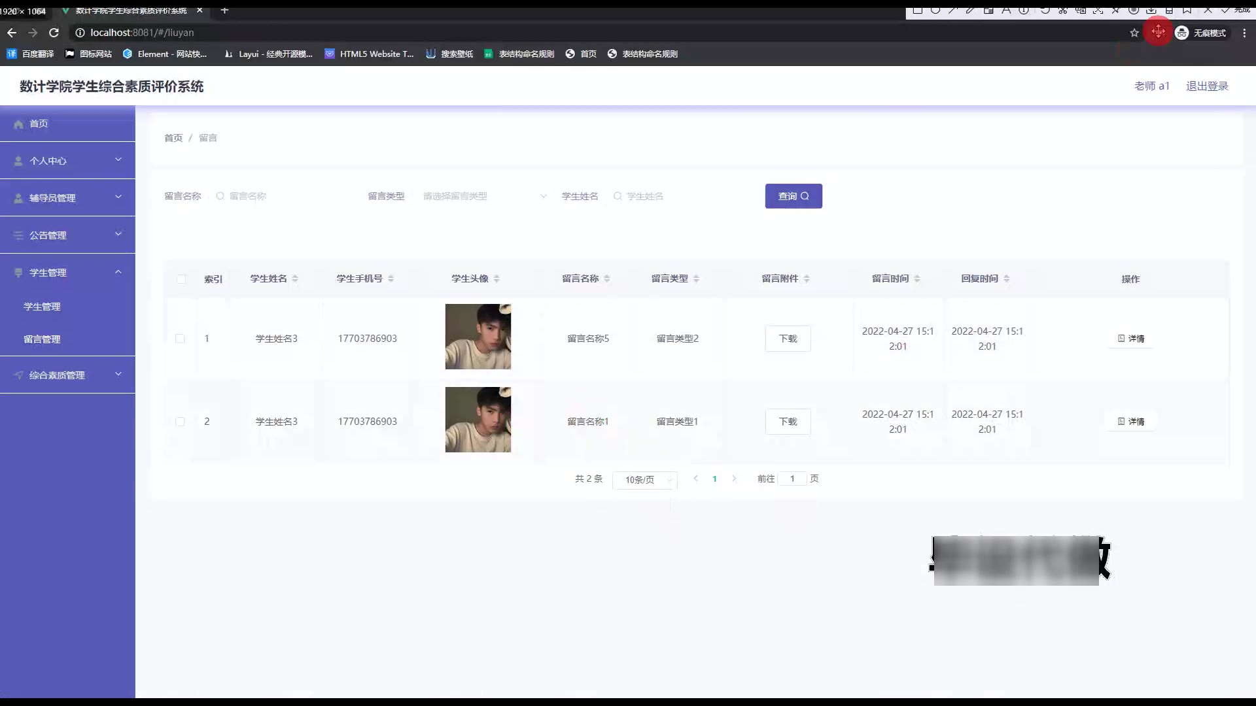The width and height of the screenshot is (1256, 706).
Task: Click the 查询 search button
Action: pyautogui.click(x=793, y=196)
